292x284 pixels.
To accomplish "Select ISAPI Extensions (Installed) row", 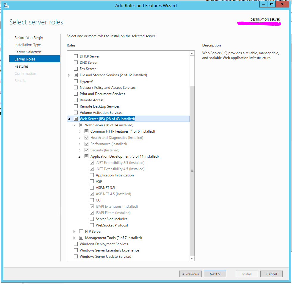I will (117, 207).
